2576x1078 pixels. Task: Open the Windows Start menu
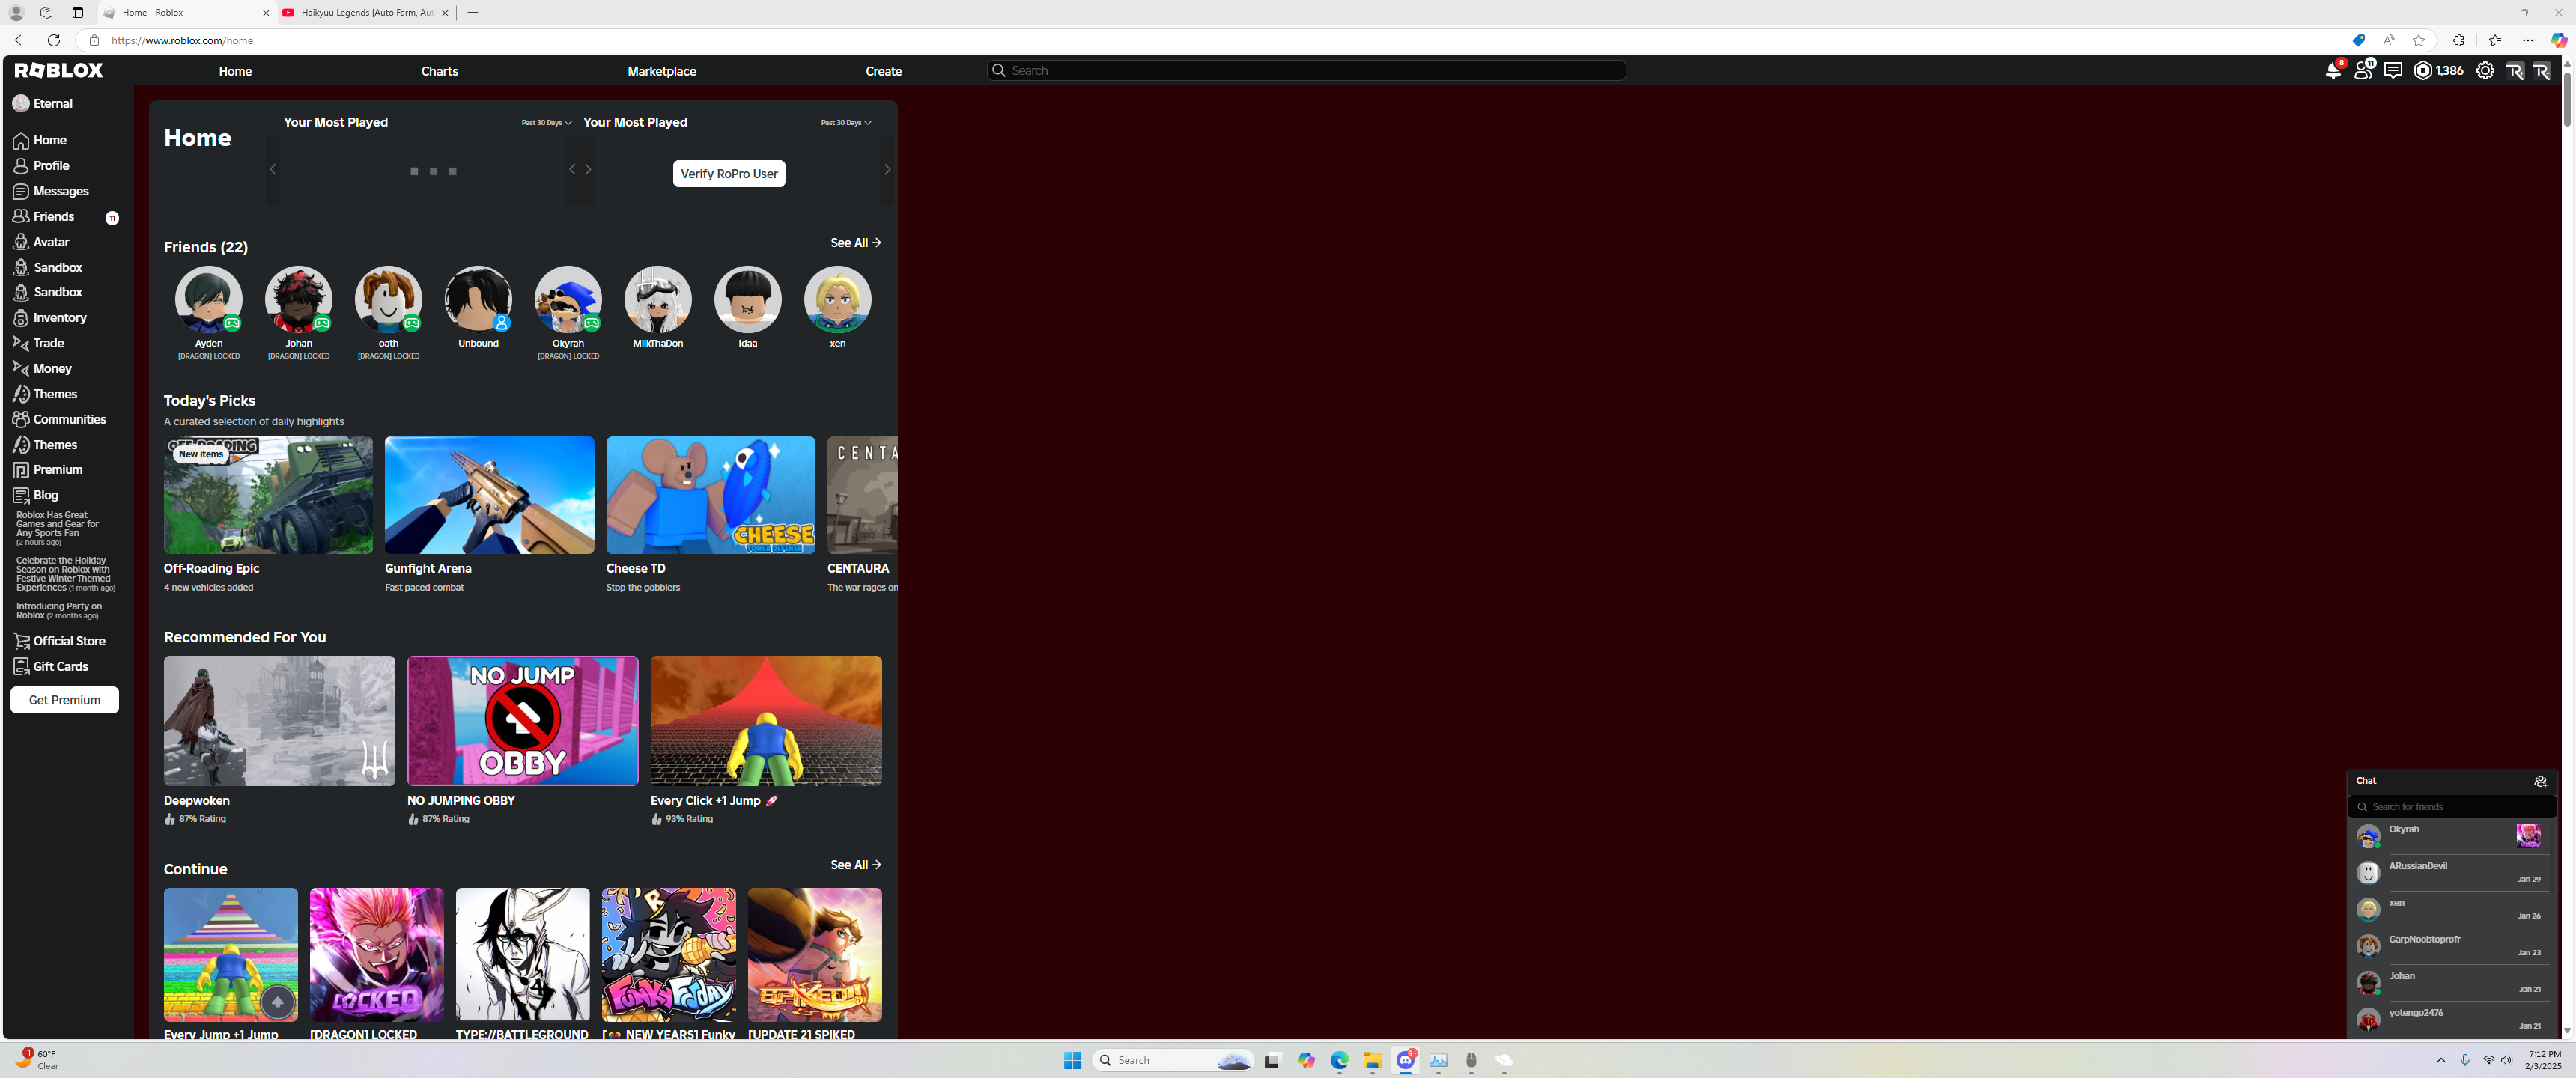pyautogui.click(x=1073, y=1060)
